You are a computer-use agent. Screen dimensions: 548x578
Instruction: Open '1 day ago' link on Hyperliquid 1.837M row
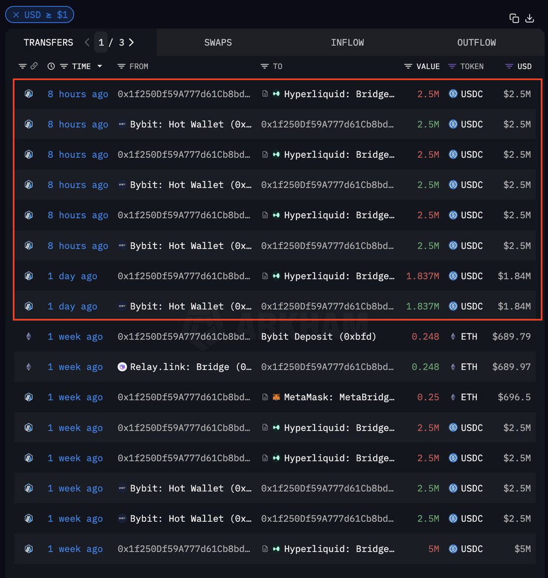(72, 276)
